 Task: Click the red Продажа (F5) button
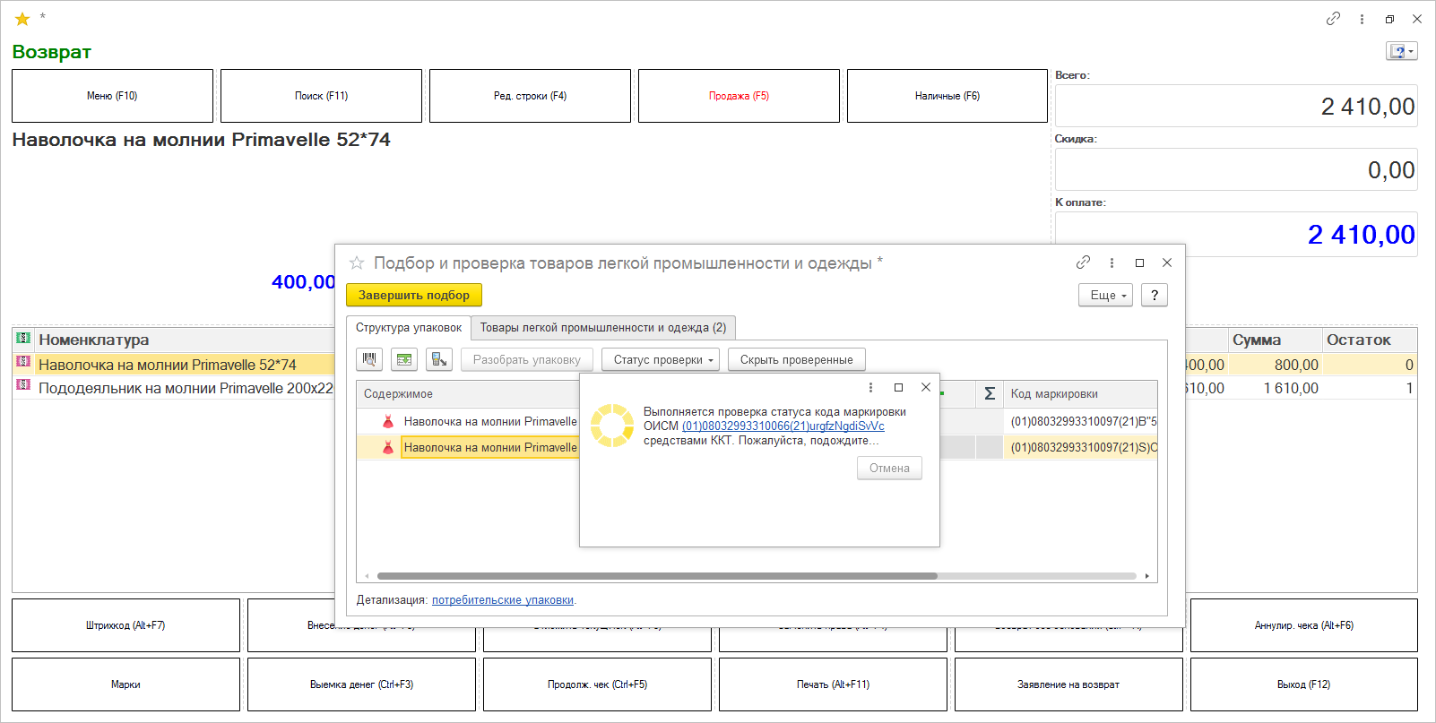coord(739,96)
